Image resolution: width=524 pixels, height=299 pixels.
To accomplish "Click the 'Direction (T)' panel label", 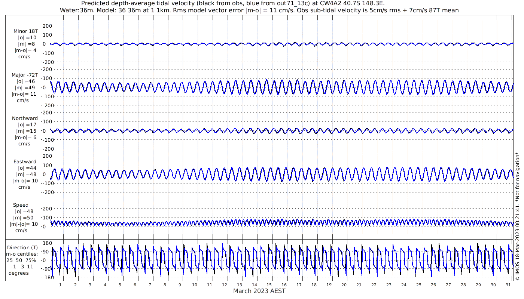I will coord(22,247).
